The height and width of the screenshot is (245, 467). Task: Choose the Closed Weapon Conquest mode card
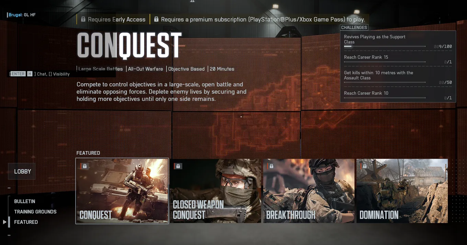(215, 191)
